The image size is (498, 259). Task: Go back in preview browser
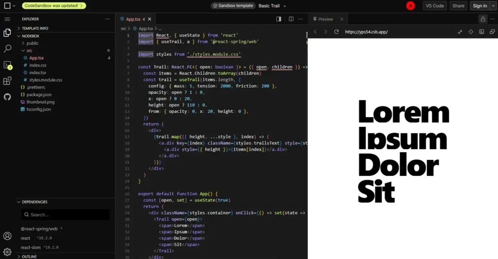315,32
